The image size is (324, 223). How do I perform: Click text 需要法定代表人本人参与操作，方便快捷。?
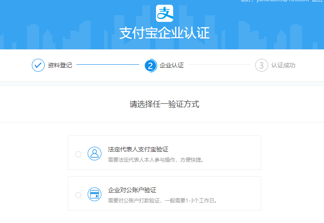coord(156,160)
